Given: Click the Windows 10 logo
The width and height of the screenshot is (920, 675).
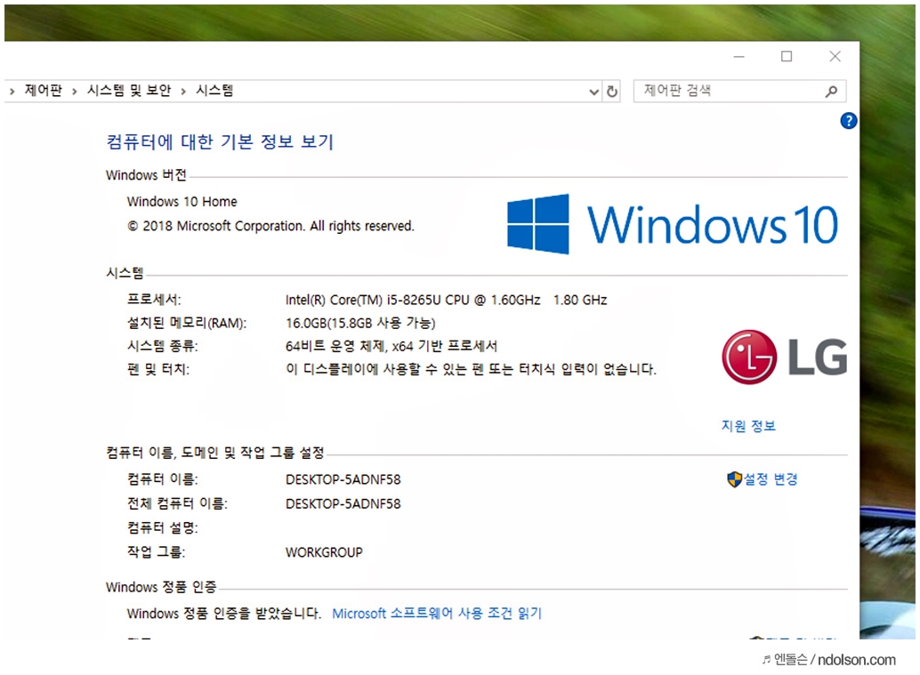Looking at the screenshot, I should (673, 224).
